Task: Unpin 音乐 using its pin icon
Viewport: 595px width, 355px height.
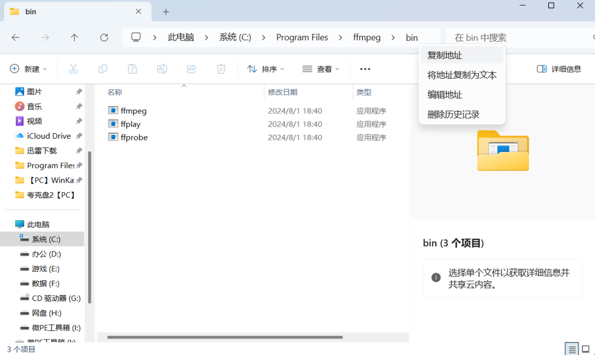Action: click(79, 106)
